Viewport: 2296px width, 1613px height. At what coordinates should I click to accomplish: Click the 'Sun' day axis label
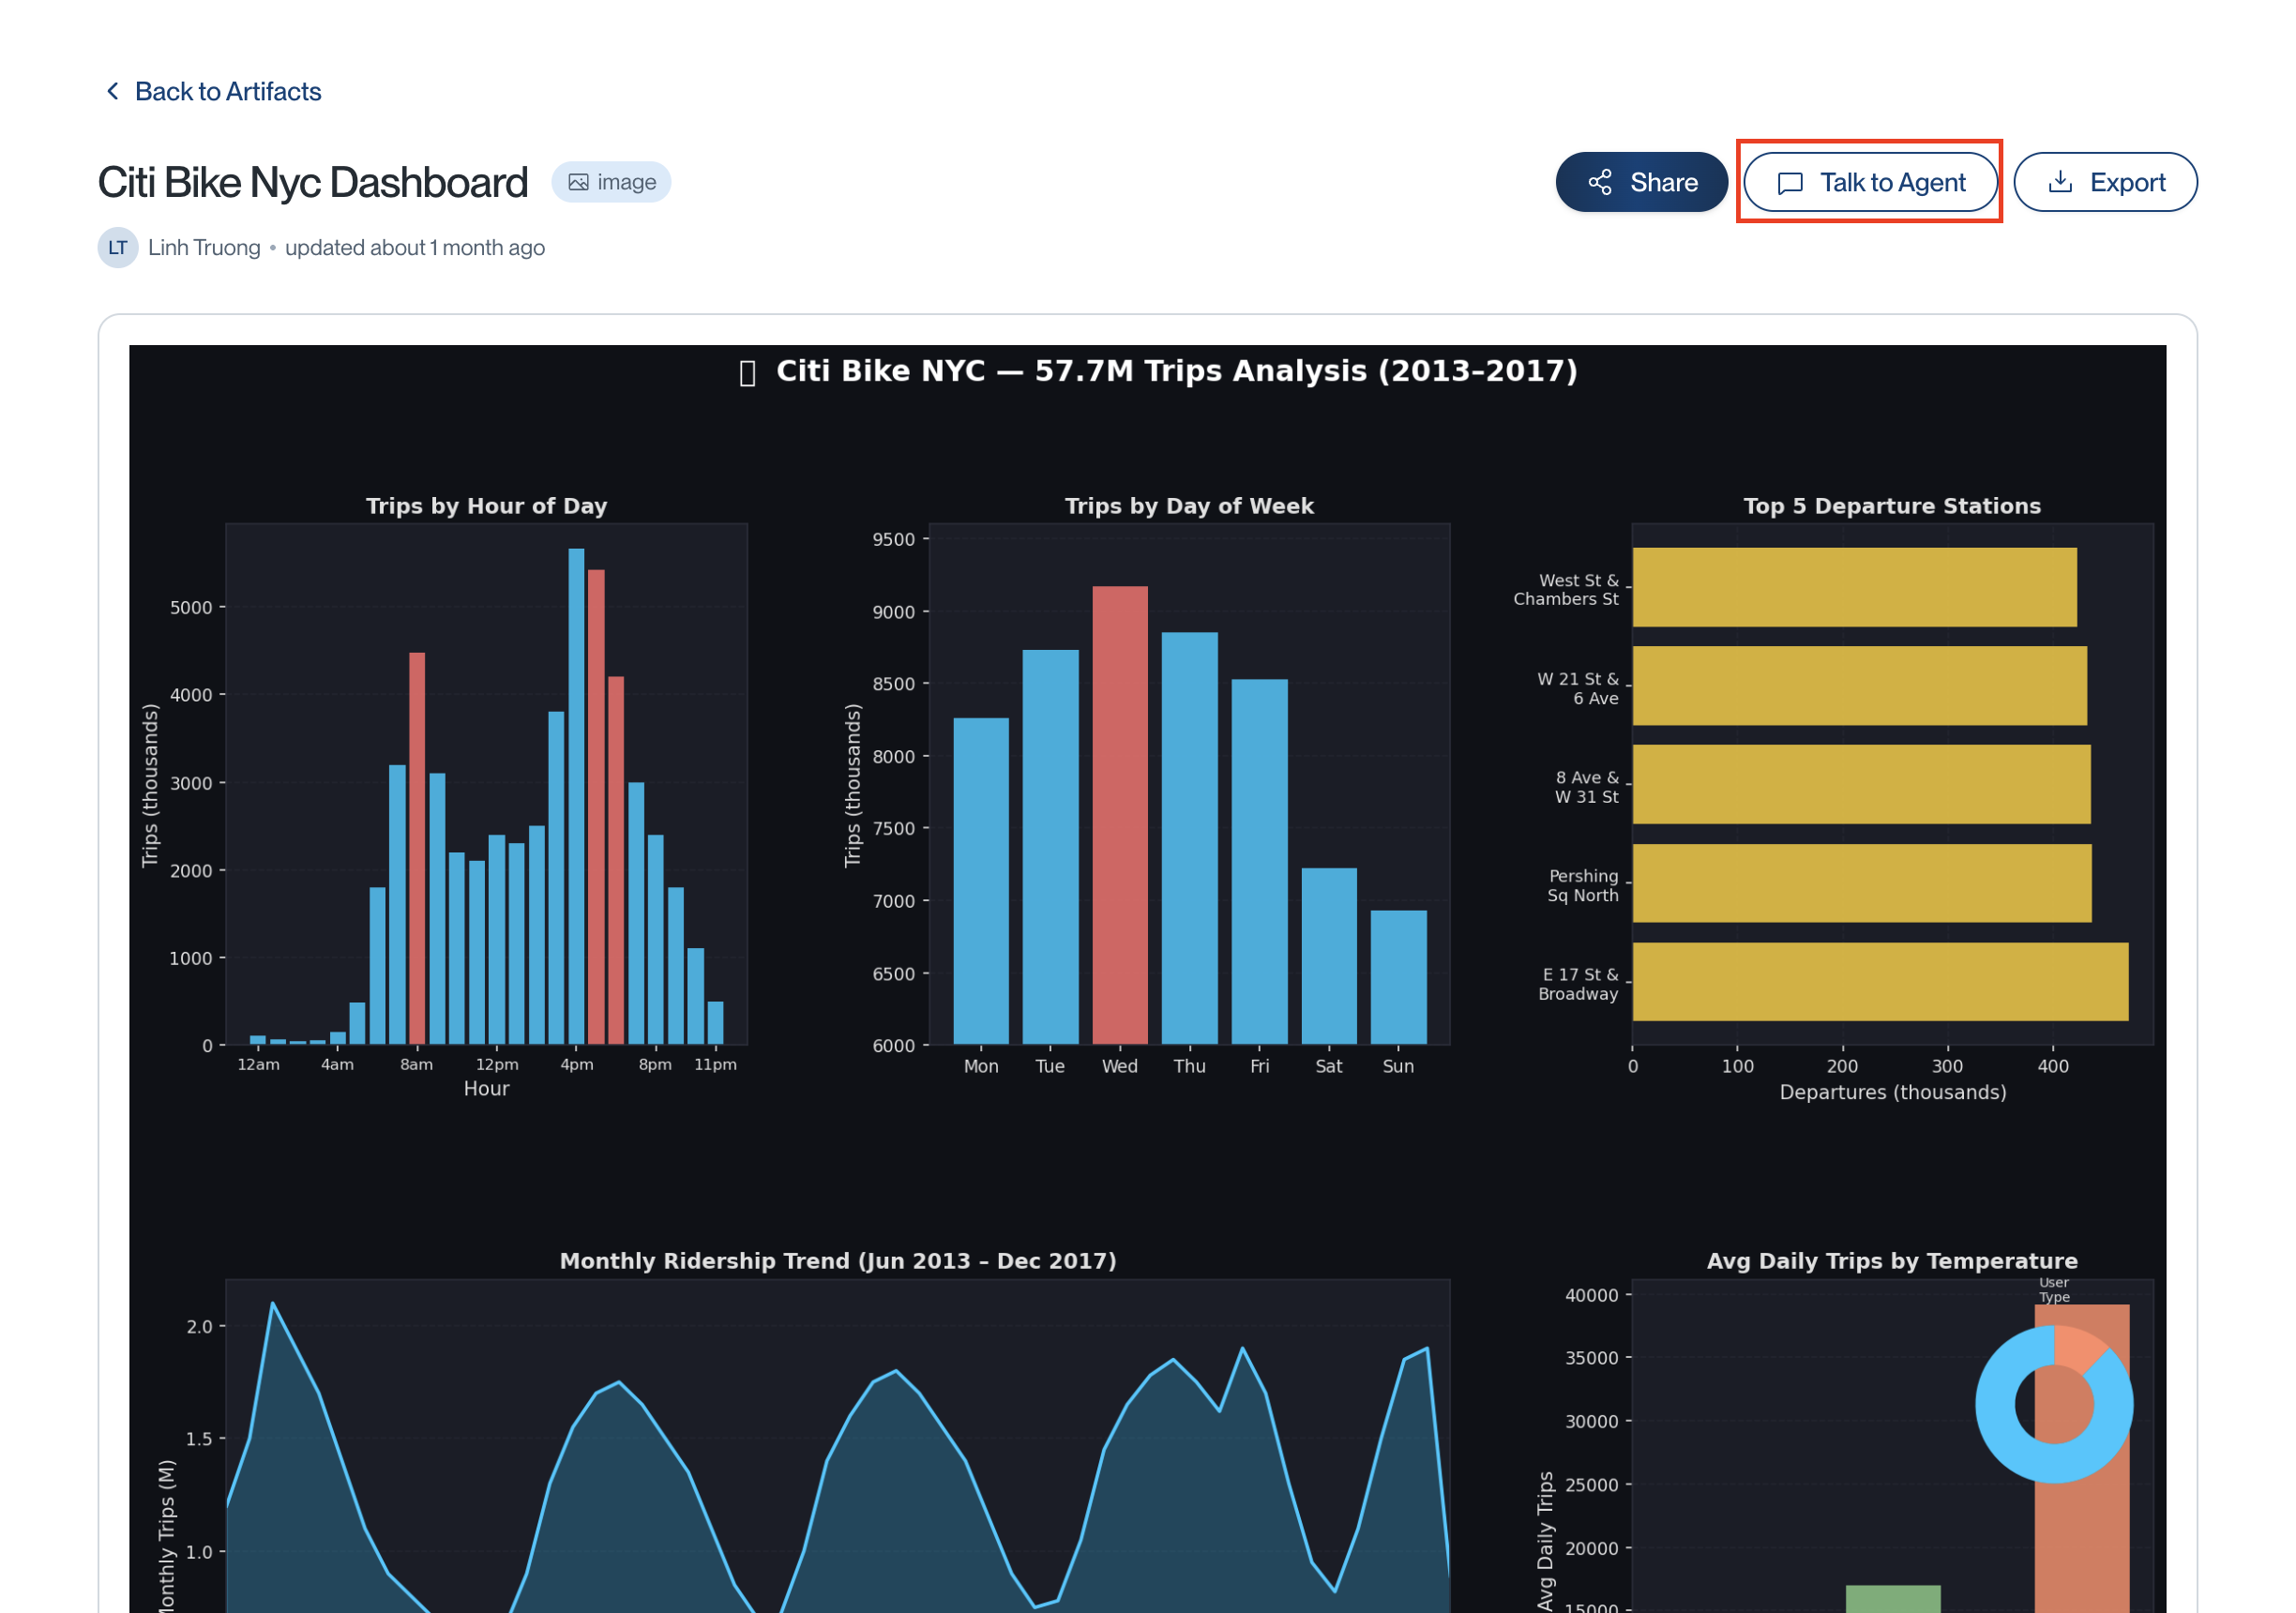(x=1398, y=1067)
